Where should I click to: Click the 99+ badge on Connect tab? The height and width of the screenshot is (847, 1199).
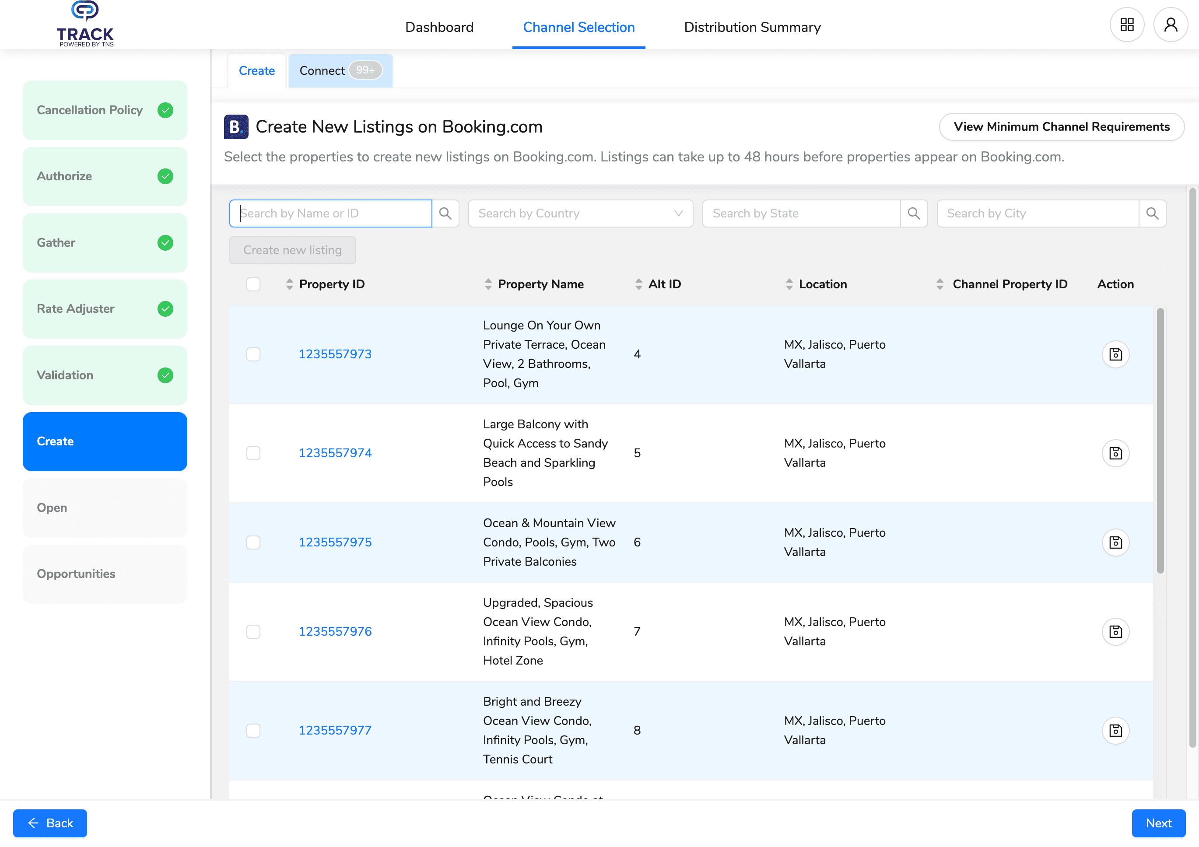point(365,70)
